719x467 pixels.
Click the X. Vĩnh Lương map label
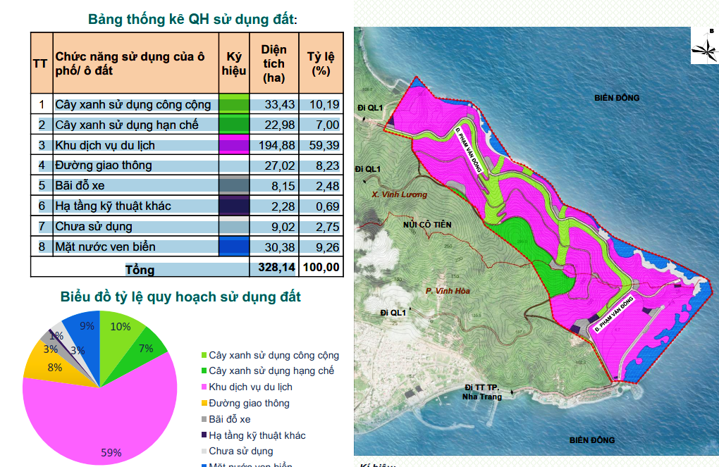(400, 195)
